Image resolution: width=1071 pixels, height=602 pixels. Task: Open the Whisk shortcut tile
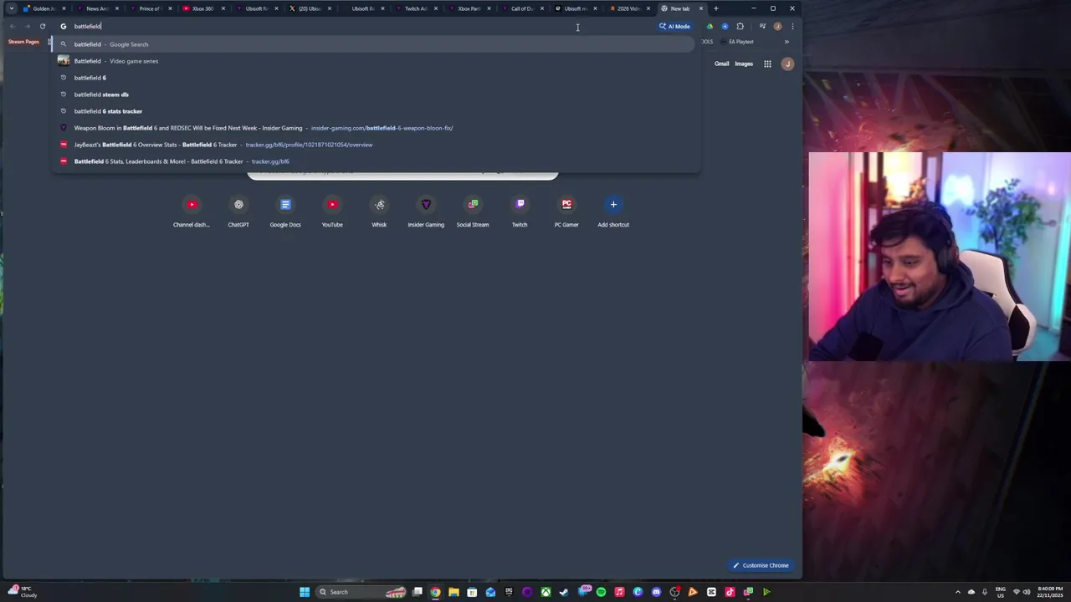(x=379, y=212)
